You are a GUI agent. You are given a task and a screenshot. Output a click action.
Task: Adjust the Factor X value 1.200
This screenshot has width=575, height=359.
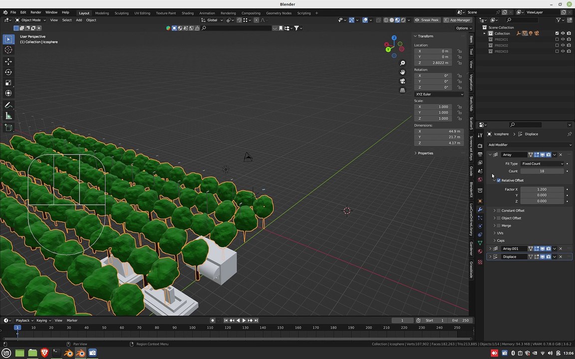pyautogui.click(x=542, y=189)
